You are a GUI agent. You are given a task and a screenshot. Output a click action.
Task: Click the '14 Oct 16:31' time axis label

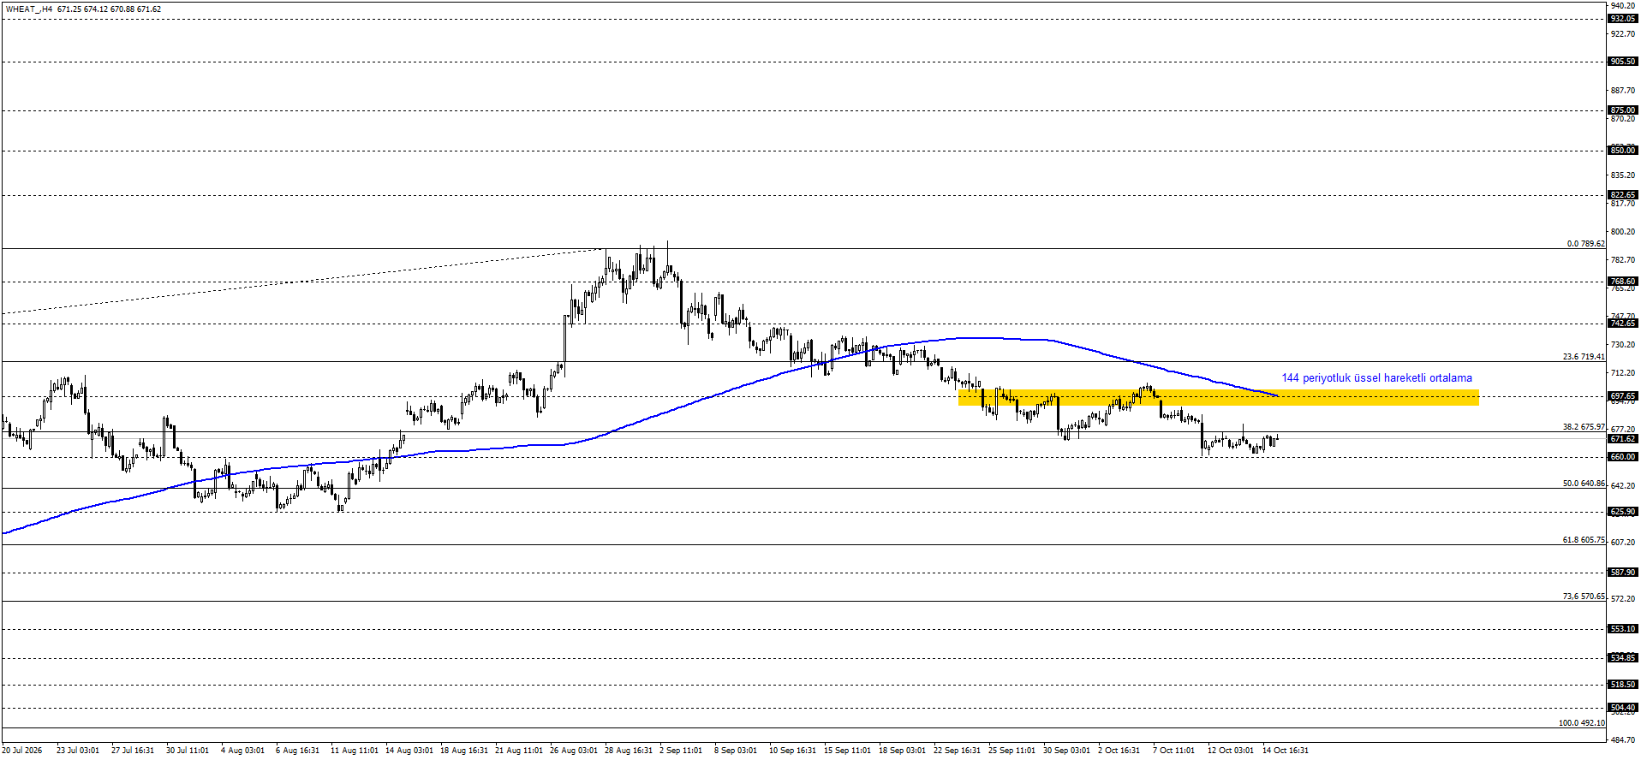tap(1286, 751)
